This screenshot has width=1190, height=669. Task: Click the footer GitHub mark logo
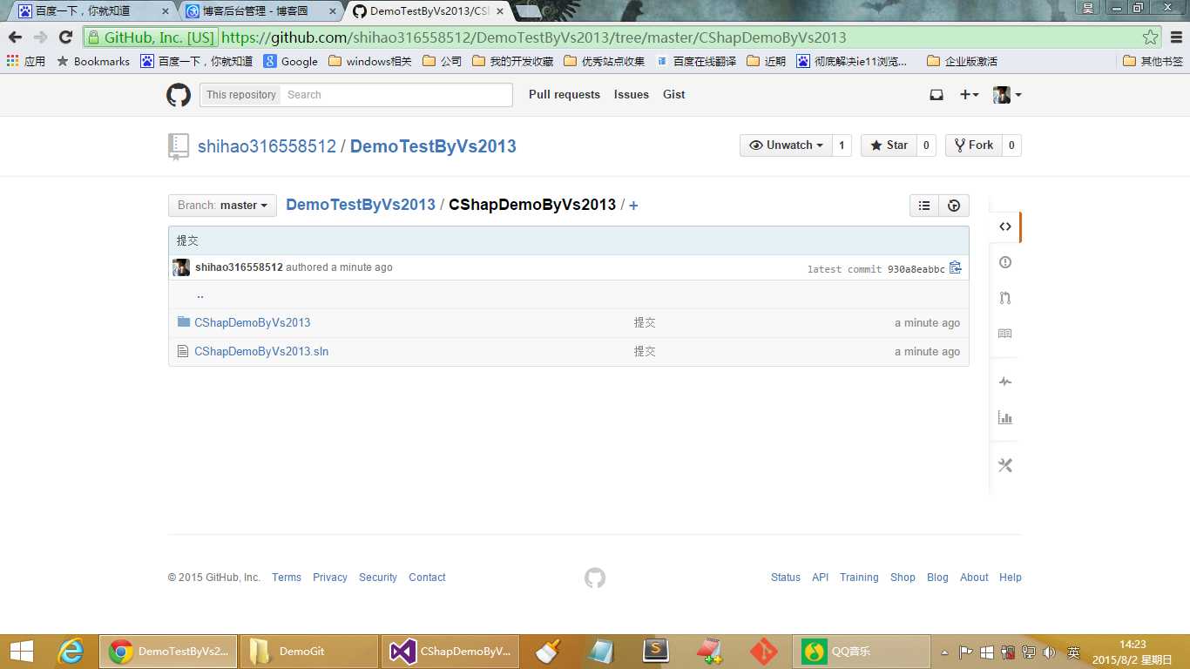595,578
